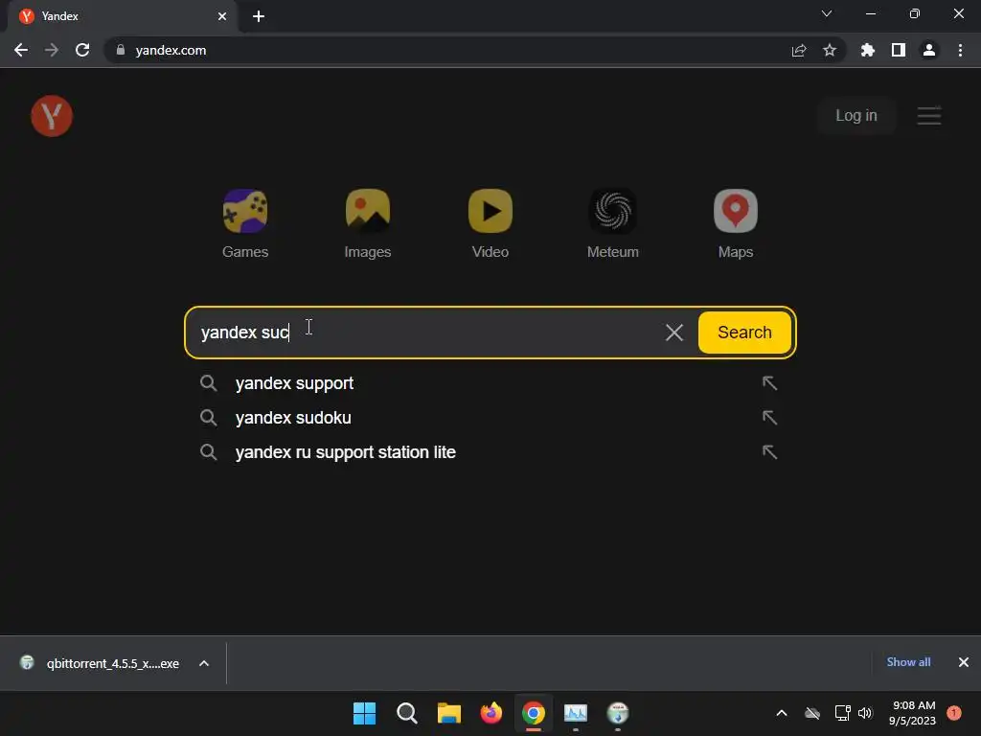
Task: Open the Windows Start menu
Action: [x=364, y=713]
